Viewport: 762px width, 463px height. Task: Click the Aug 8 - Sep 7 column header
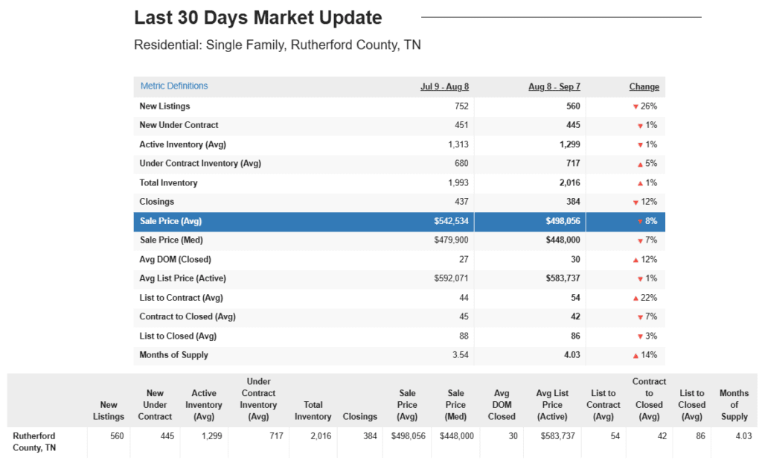[x=554, y=87]
